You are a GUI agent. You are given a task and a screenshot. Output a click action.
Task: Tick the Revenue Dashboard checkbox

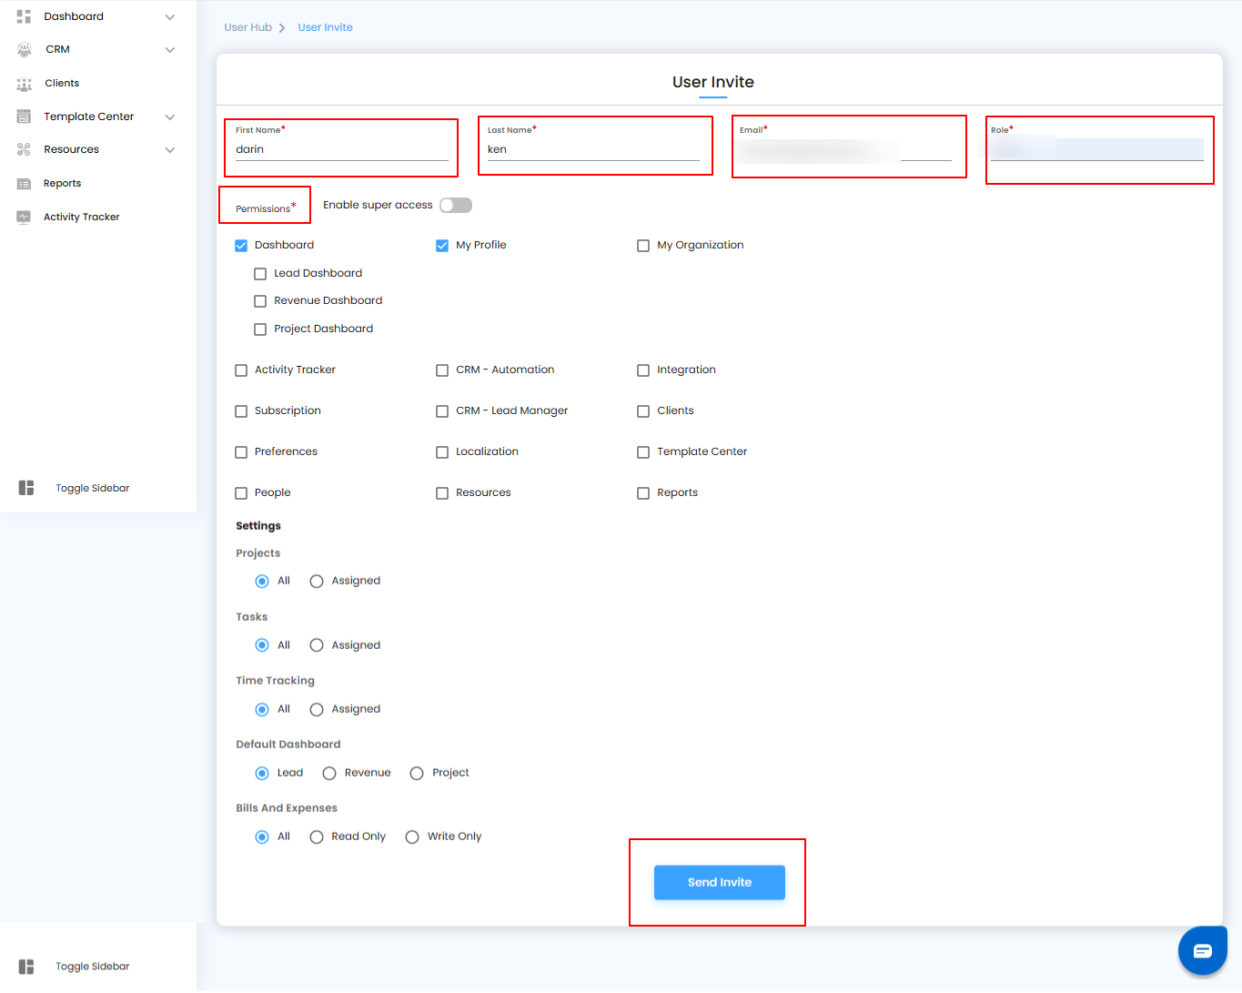point(260,301)
